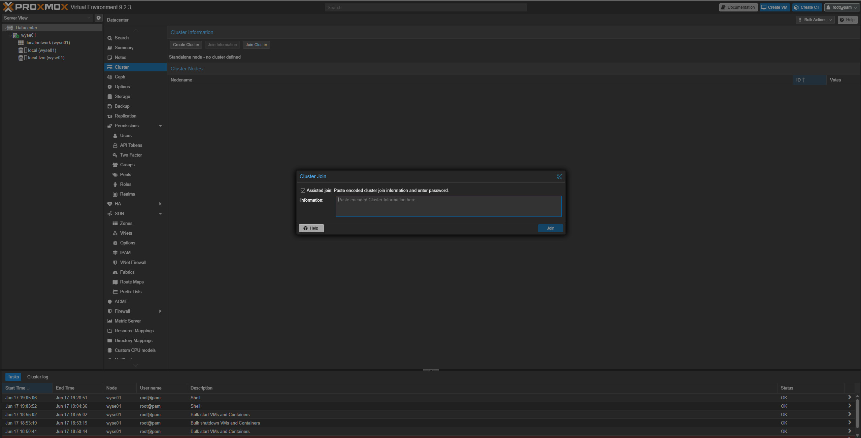This screenshot has height=438, width=861.
Task: Sort by the Start Time column header
Action: (27, 388)
